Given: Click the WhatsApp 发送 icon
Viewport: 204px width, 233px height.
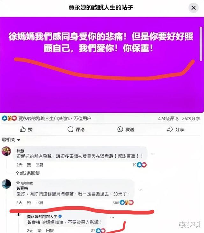Looking at the screenshot, I should coord(120,129).
